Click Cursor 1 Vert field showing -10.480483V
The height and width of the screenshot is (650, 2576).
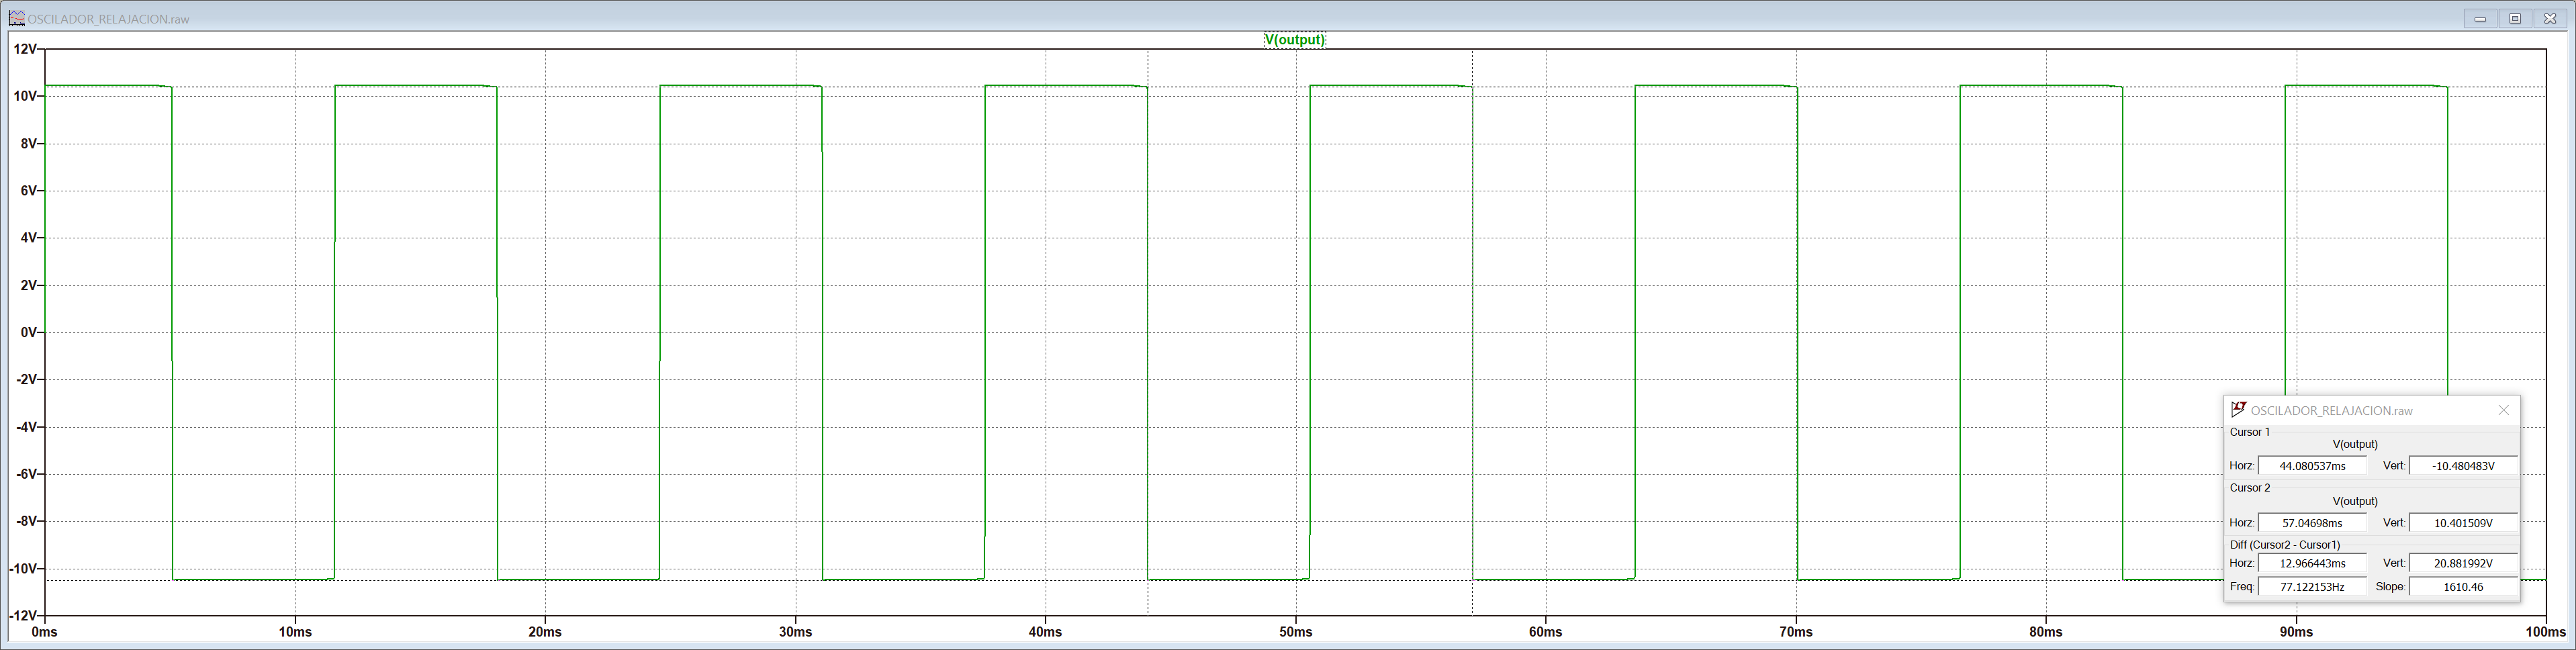click(2462, 466)
